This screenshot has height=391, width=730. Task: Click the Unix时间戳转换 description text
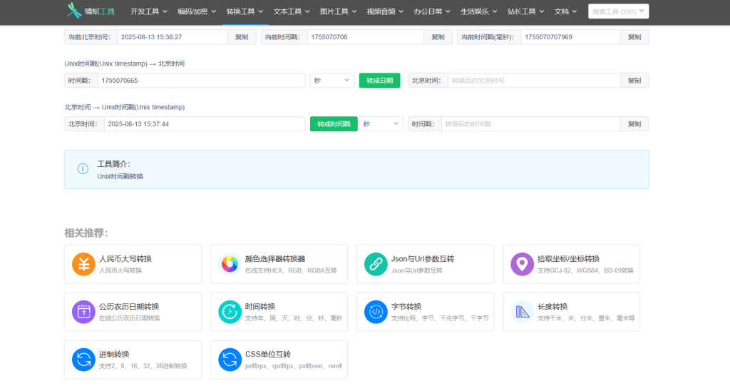(120, 177)
